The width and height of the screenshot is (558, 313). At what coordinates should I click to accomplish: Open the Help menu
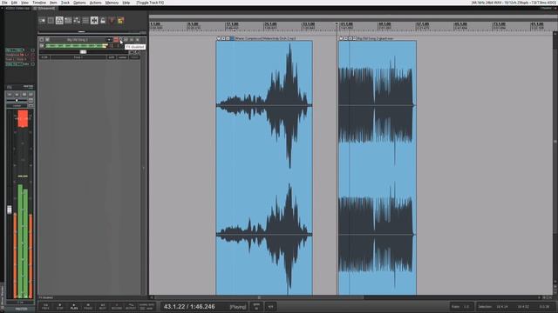click(x=126, y=3)
